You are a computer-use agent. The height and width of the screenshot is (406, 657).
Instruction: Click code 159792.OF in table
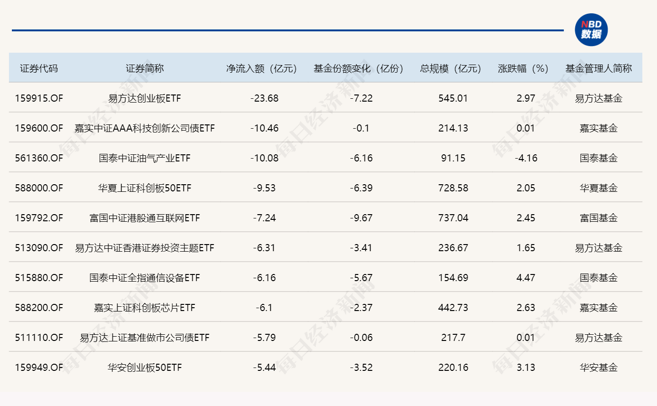click(39, 218)
